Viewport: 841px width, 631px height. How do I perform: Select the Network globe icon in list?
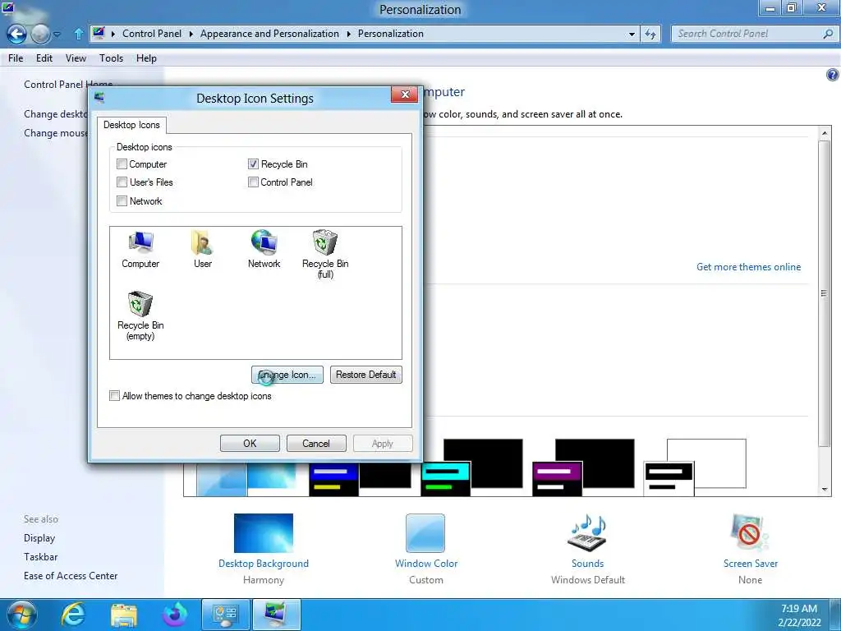[264, 250]
